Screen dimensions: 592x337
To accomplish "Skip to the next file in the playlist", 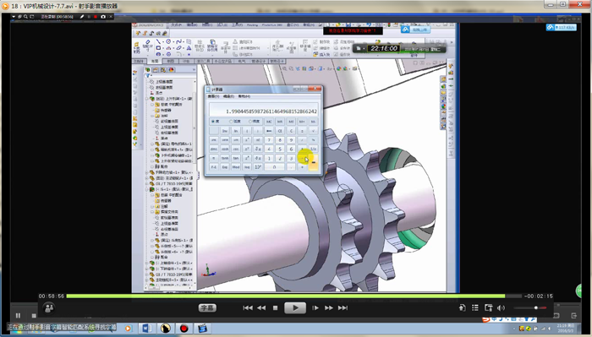I will coord(343,308).
